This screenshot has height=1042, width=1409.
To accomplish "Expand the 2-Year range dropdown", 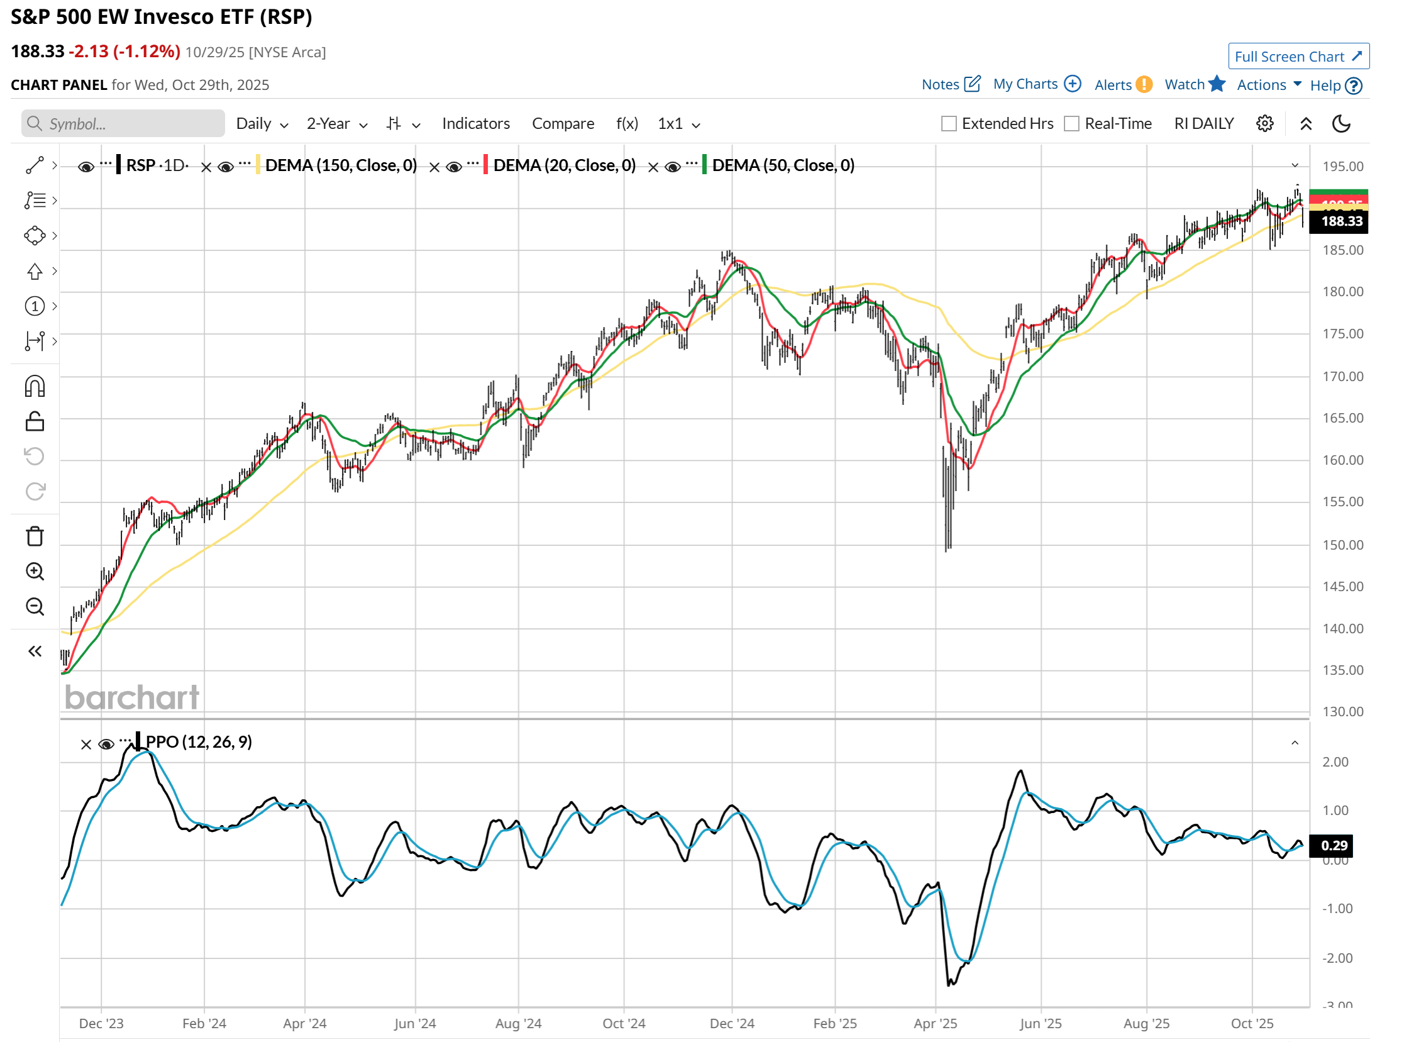I will click(x=336, y=124).
